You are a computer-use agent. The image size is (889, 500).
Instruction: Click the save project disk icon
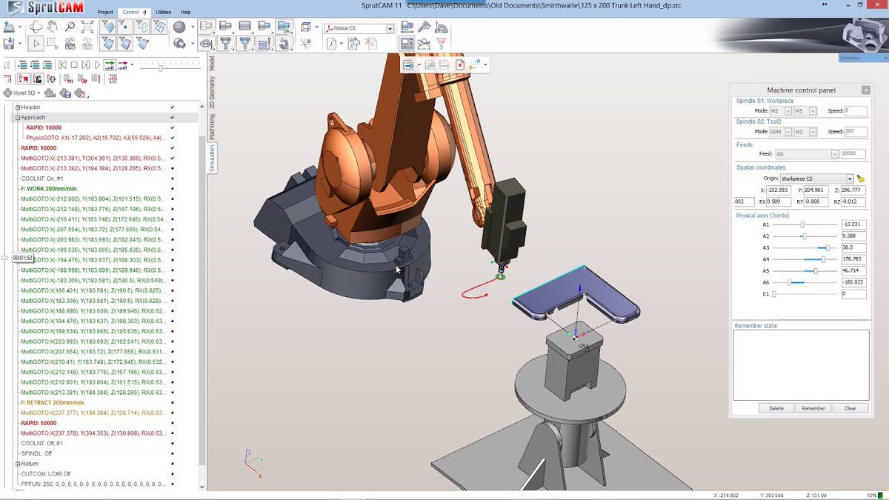pyautogui.click(x=9, y=44)
